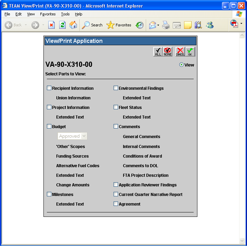Click Conditions of Award label
247x246 pixels.
point(142,156)
